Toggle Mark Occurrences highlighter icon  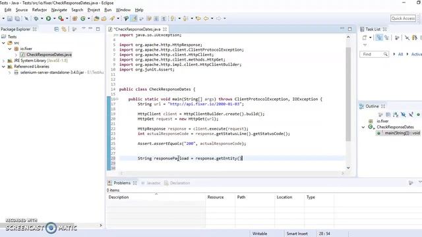click(x=134, y=18)
